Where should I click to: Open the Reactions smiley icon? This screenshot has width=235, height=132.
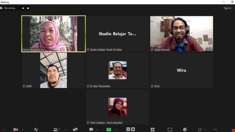click(185, 130)
